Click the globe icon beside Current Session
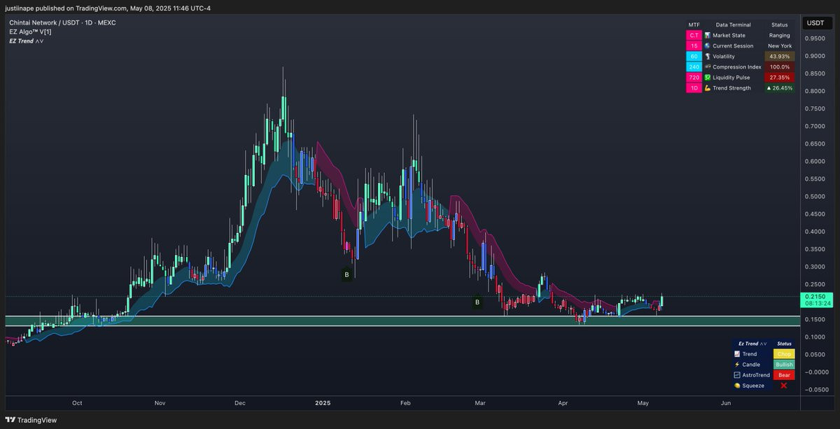 708,45
